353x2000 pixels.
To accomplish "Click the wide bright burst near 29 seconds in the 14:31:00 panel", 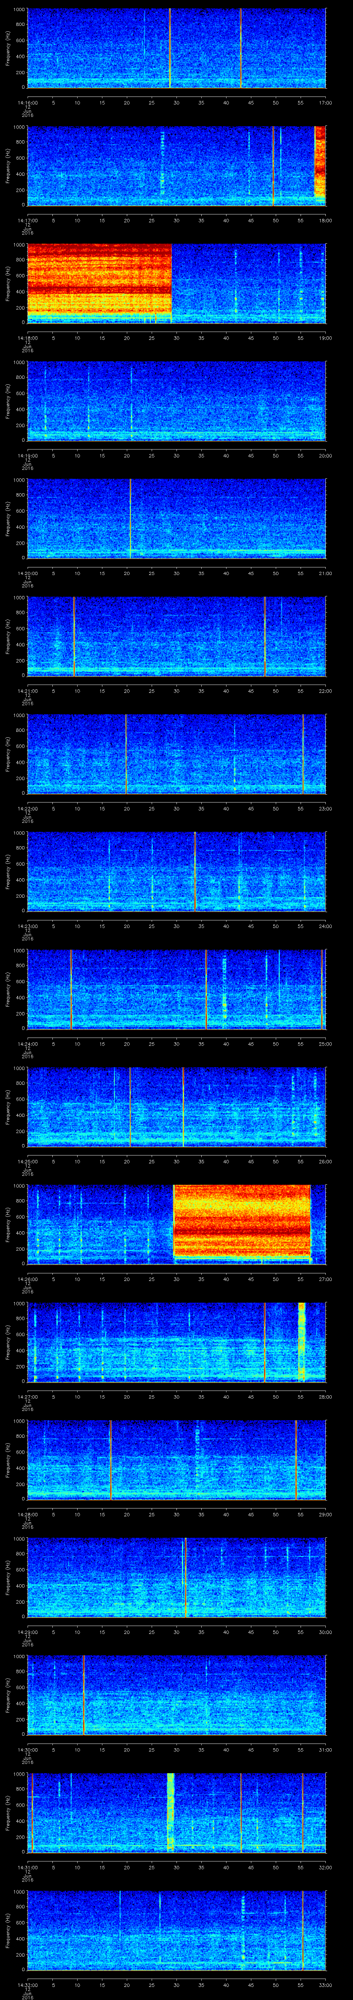I will 171,1813.
